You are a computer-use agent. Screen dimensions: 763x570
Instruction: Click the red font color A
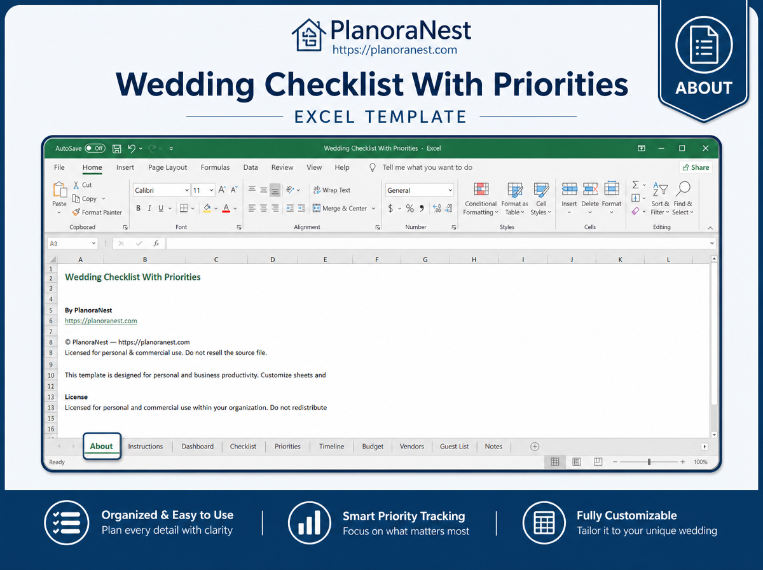[x=226, y=208]
